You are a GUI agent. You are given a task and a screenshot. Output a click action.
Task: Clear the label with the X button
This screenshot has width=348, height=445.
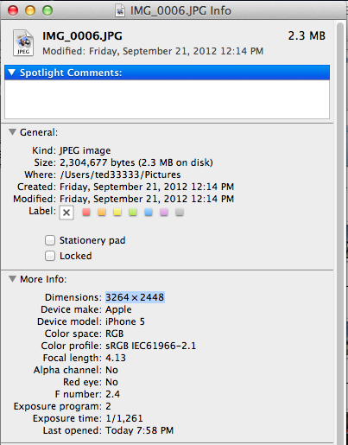click(x=66, y=213)
